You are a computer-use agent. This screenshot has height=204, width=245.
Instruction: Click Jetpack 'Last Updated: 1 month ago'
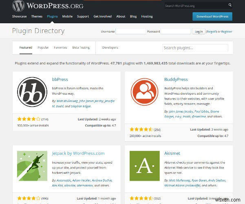click(x=96, y=199)
